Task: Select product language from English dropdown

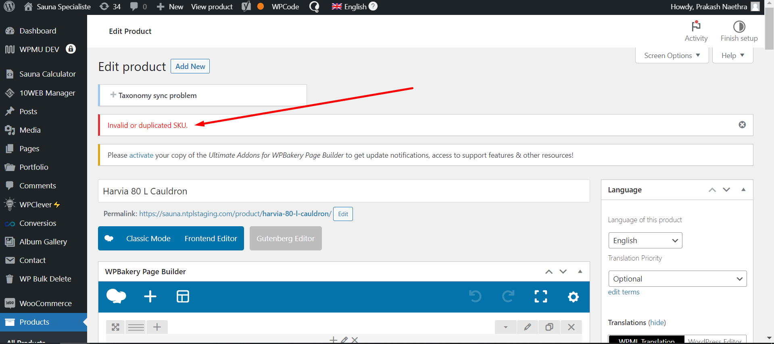Action: [x=645, y=240]
